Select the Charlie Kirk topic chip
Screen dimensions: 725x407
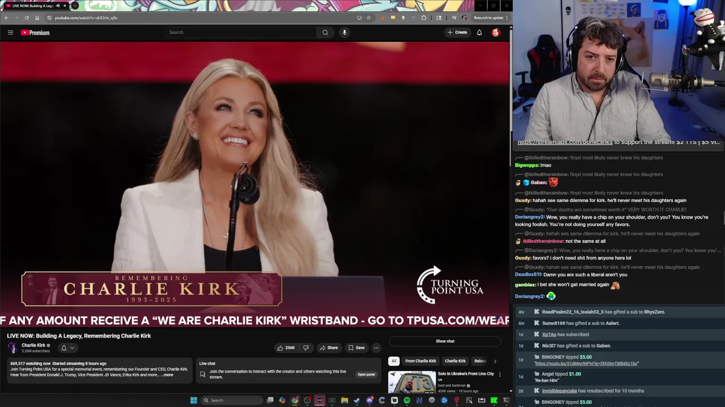tap(455, 361)
